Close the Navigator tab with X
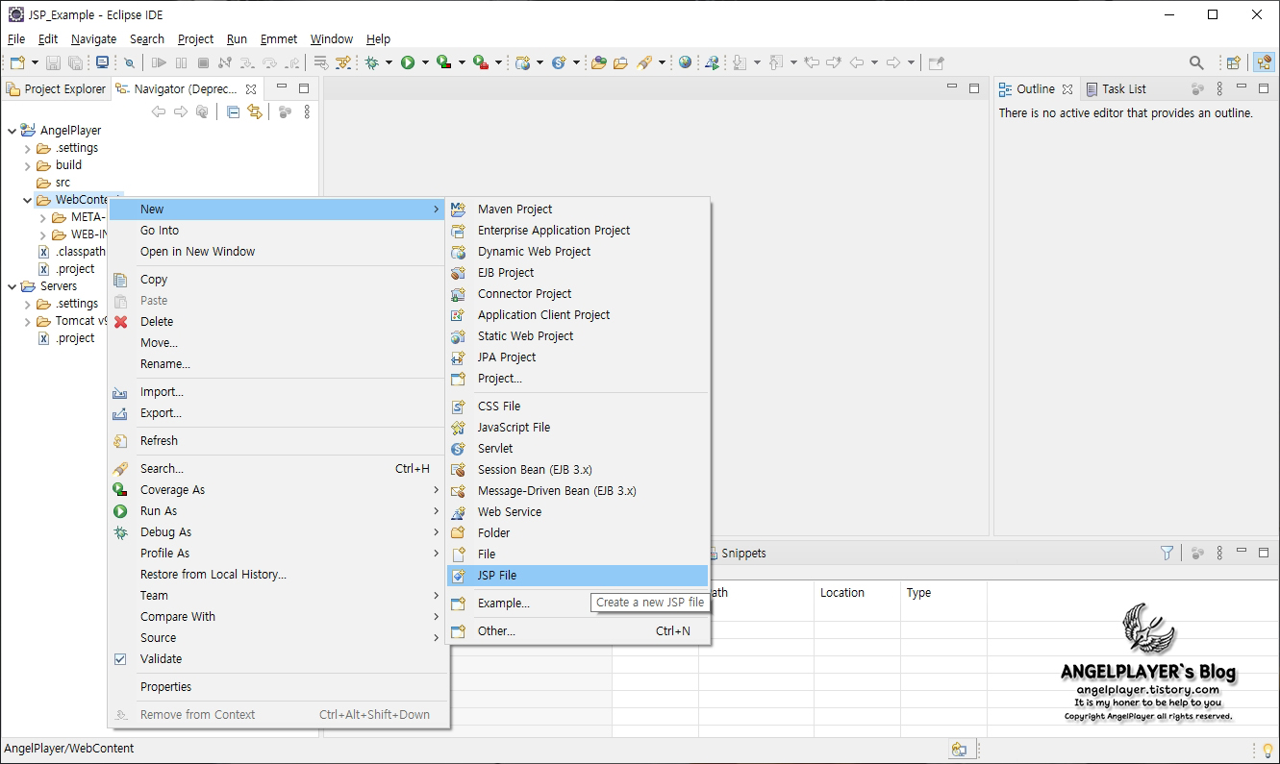The width and height of the screenshot is (1280, 764). [251, 89]
